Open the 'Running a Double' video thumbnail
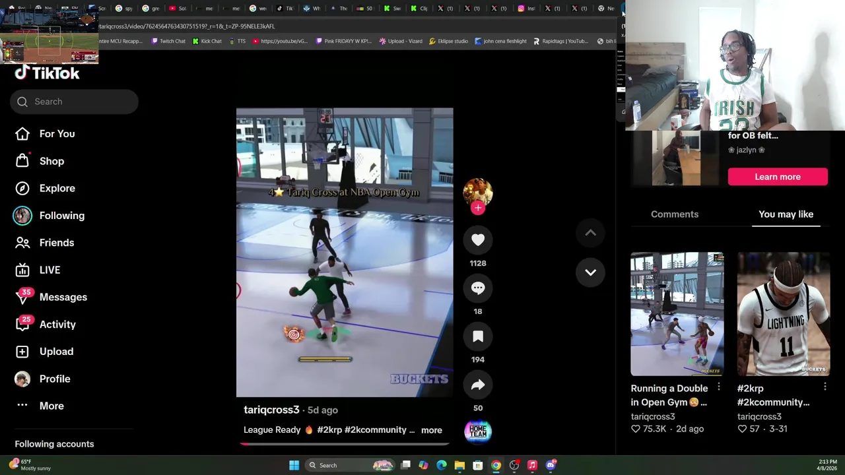The height and width of the screenshot is (475, 845). [x=677, y=314]
